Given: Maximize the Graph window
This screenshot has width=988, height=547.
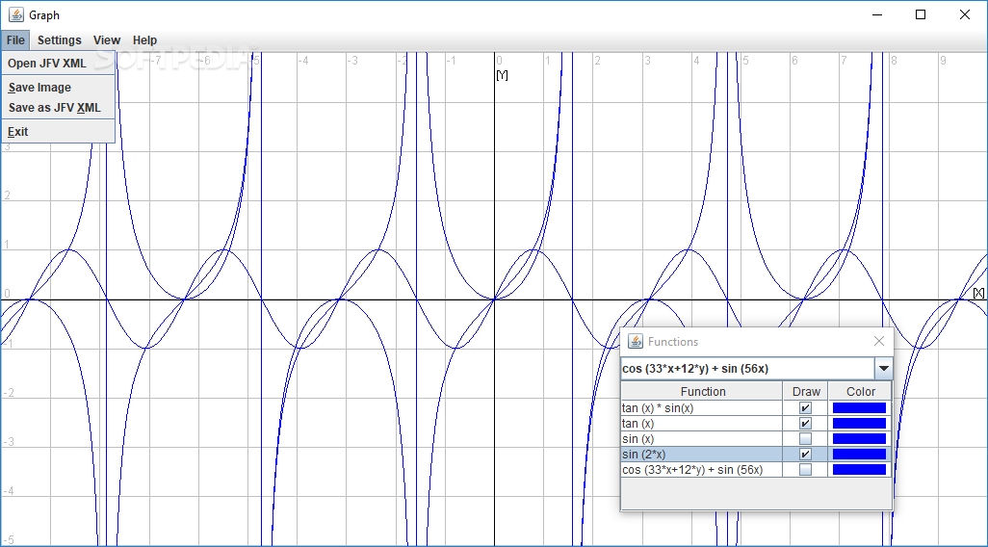Looking at the screenshot, I should tap(921, 14).
